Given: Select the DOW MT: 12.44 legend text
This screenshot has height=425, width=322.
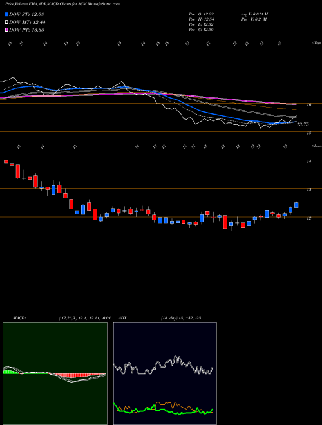Looking at the screenshot, I should pyautogui.click(x=27, y=23).
